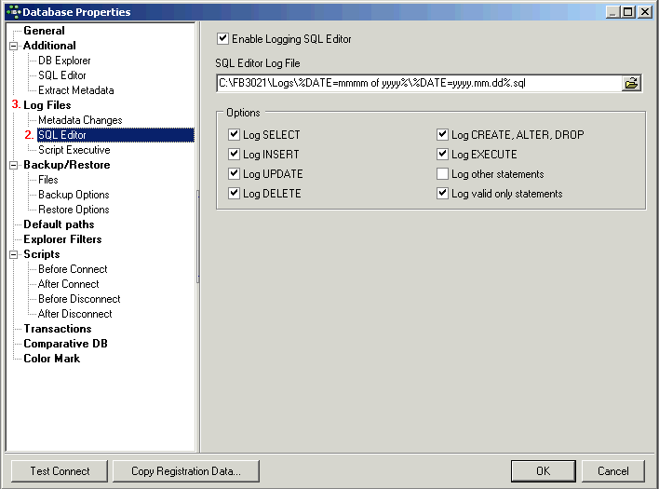Click Copy Registration Data button
This screenshot has width=659, height=489.
186,471
